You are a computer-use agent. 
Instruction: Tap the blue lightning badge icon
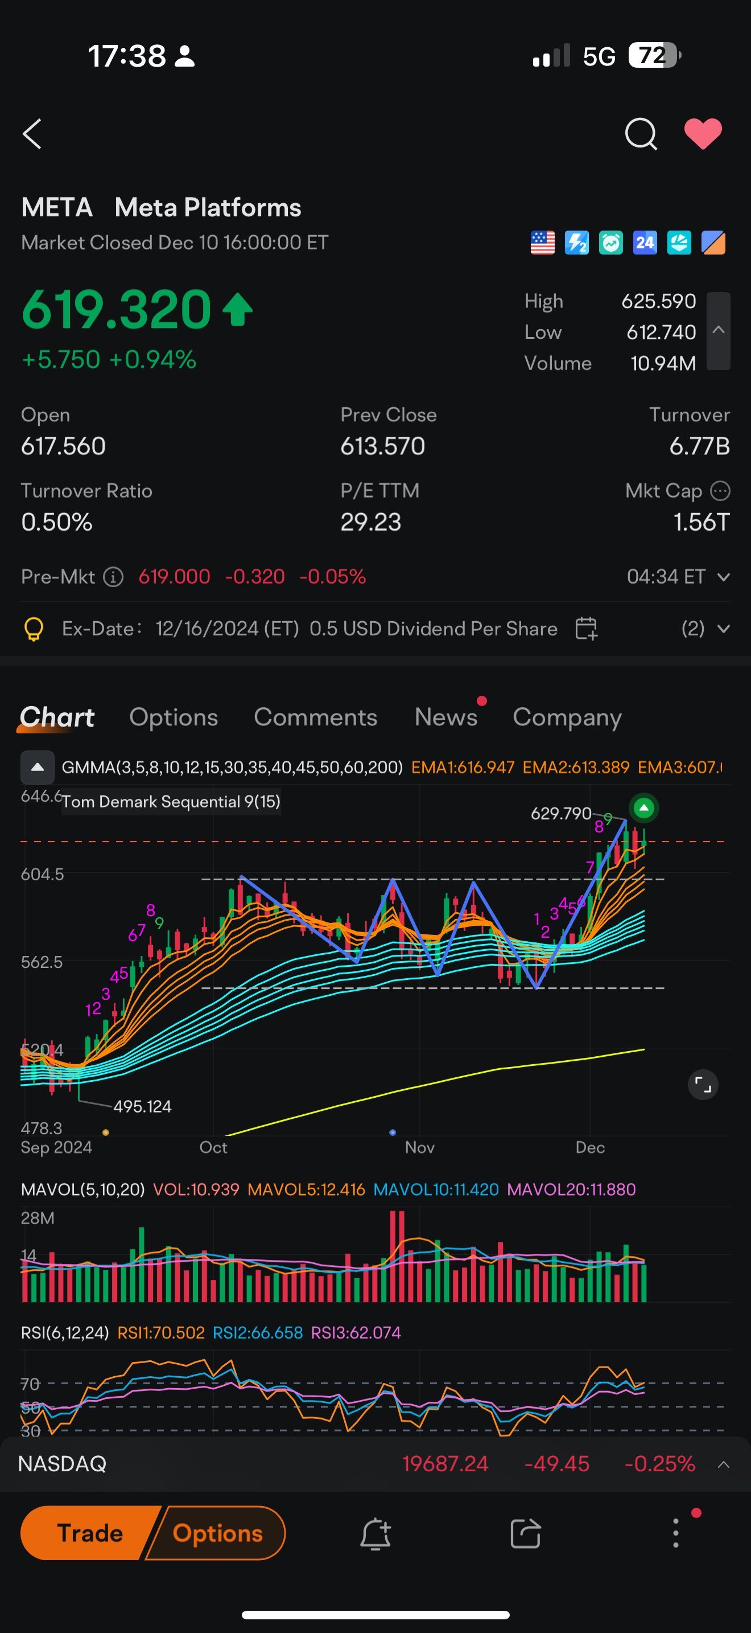[577, 243]
